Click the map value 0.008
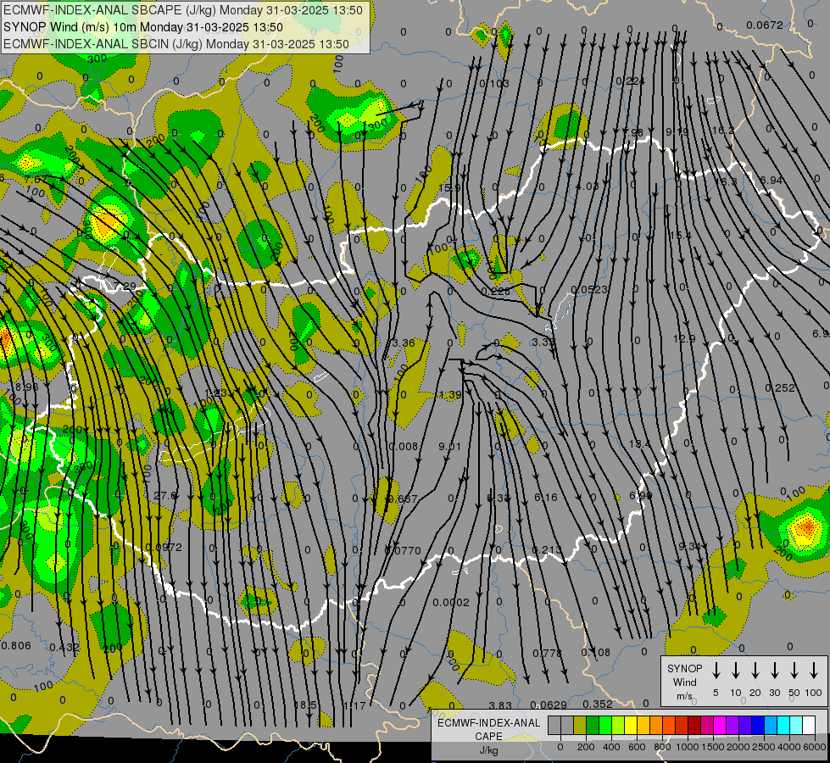The height and width of the screenshot is (763, 830). [404, 447]
